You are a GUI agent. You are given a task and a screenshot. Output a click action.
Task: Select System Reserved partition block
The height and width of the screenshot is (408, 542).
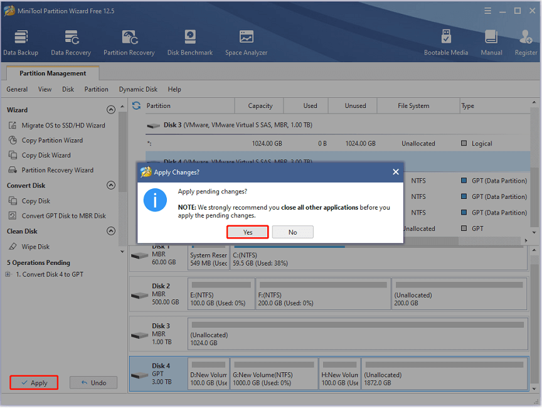point(208,259)
